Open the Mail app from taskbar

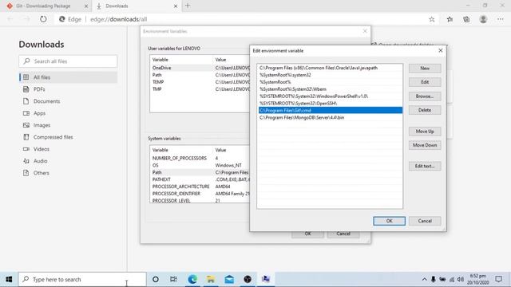click(229, 279)
